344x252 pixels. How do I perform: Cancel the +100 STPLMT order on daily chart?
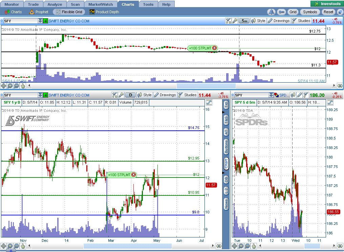click(x=133, y=175)
